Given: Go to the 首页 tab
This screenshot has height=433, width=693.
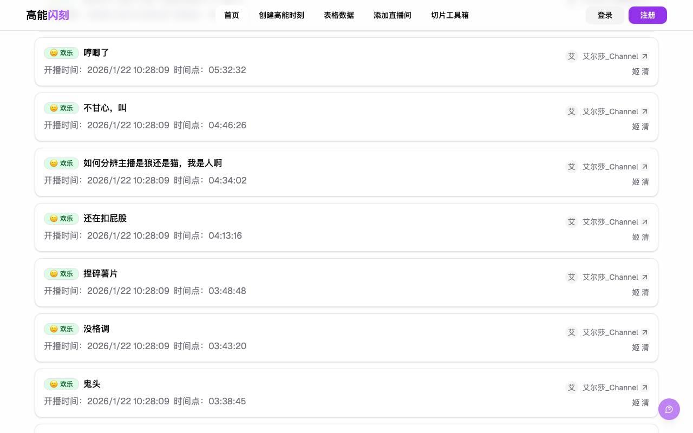Looking at the screenshot, I should tap(232, 15).
